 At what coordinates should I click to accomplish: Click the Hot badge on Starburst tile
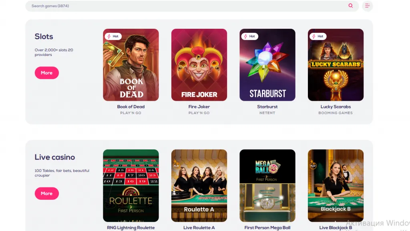[x=250, y=36]
